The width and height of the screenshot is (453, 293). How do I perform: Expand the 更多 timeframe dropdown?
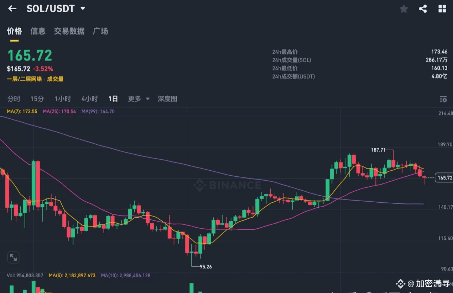click(x=139, y=99)
